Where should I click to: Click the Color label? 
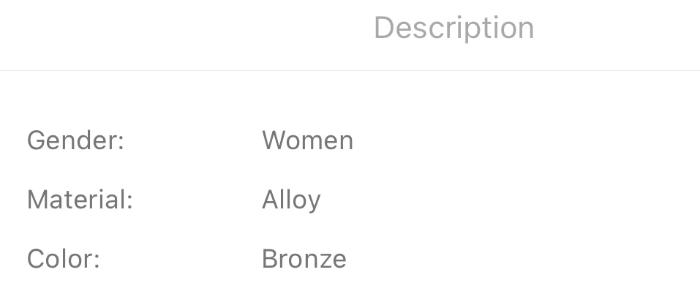[x=63, y=259]
